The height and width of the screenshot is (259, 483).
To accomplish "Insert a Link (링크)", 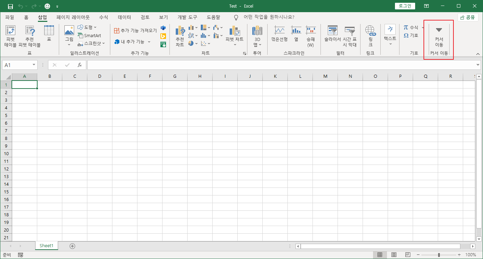I will point(370,36).
